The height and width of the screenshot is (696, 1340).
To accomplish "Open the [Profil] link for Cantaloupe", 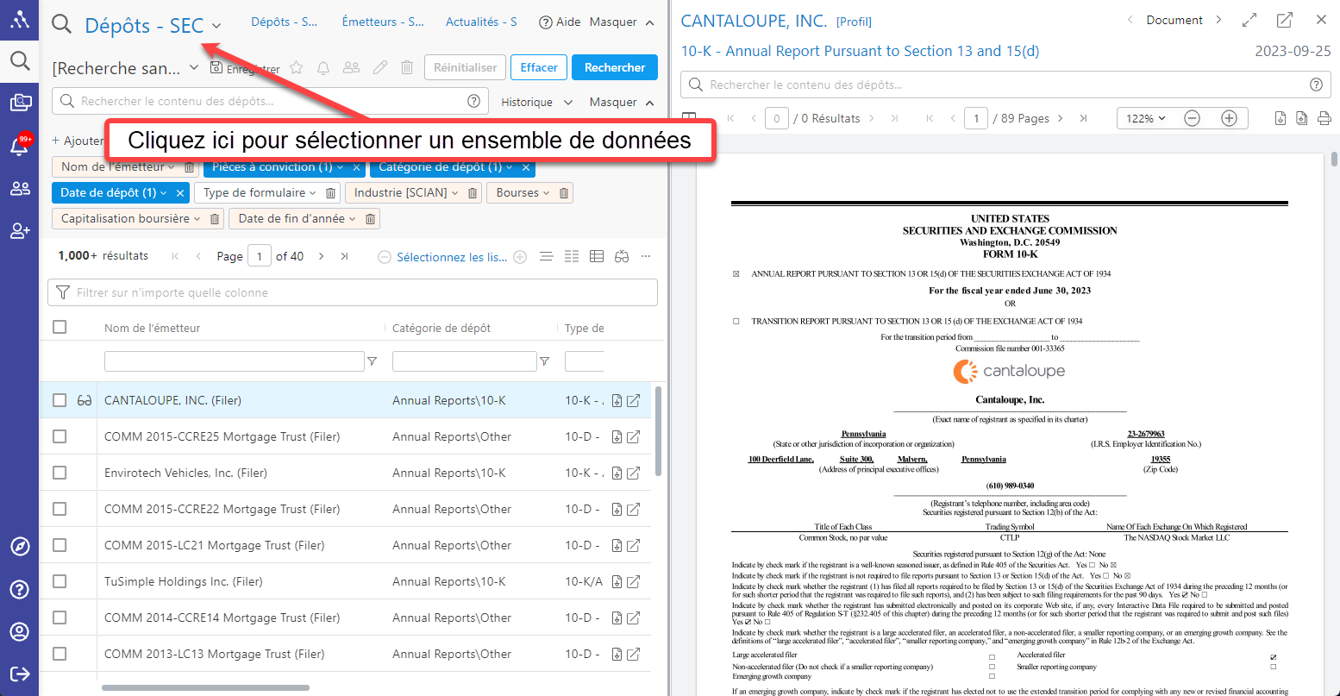I will click(x=854, y=22).
